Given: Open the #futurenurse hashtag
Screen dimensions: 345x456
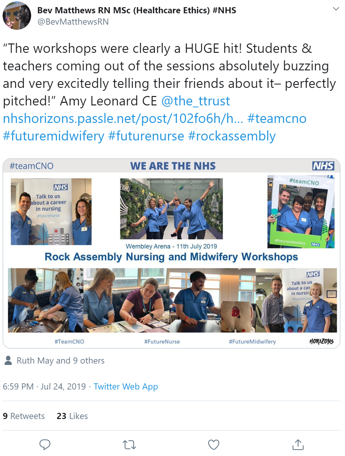Looking at the screenshot, I should [146, 136].
